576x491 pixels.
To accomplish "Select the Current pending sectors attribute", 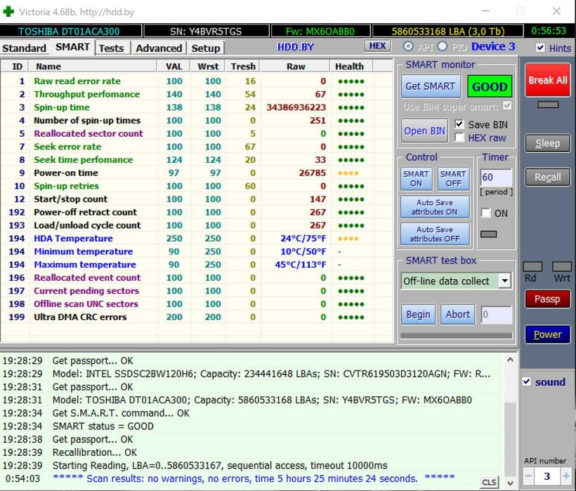I will coord(197,291).
